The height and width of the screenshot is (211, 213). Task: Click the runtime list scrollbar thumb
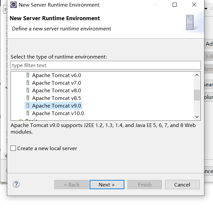197,95
